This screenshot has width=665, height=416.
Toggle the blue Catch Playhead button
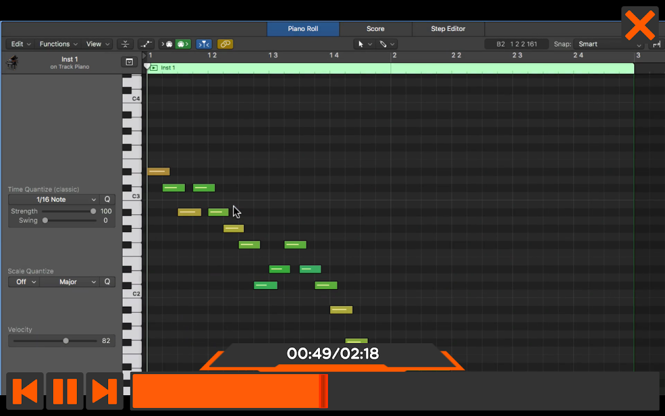[x=204, y=44]
